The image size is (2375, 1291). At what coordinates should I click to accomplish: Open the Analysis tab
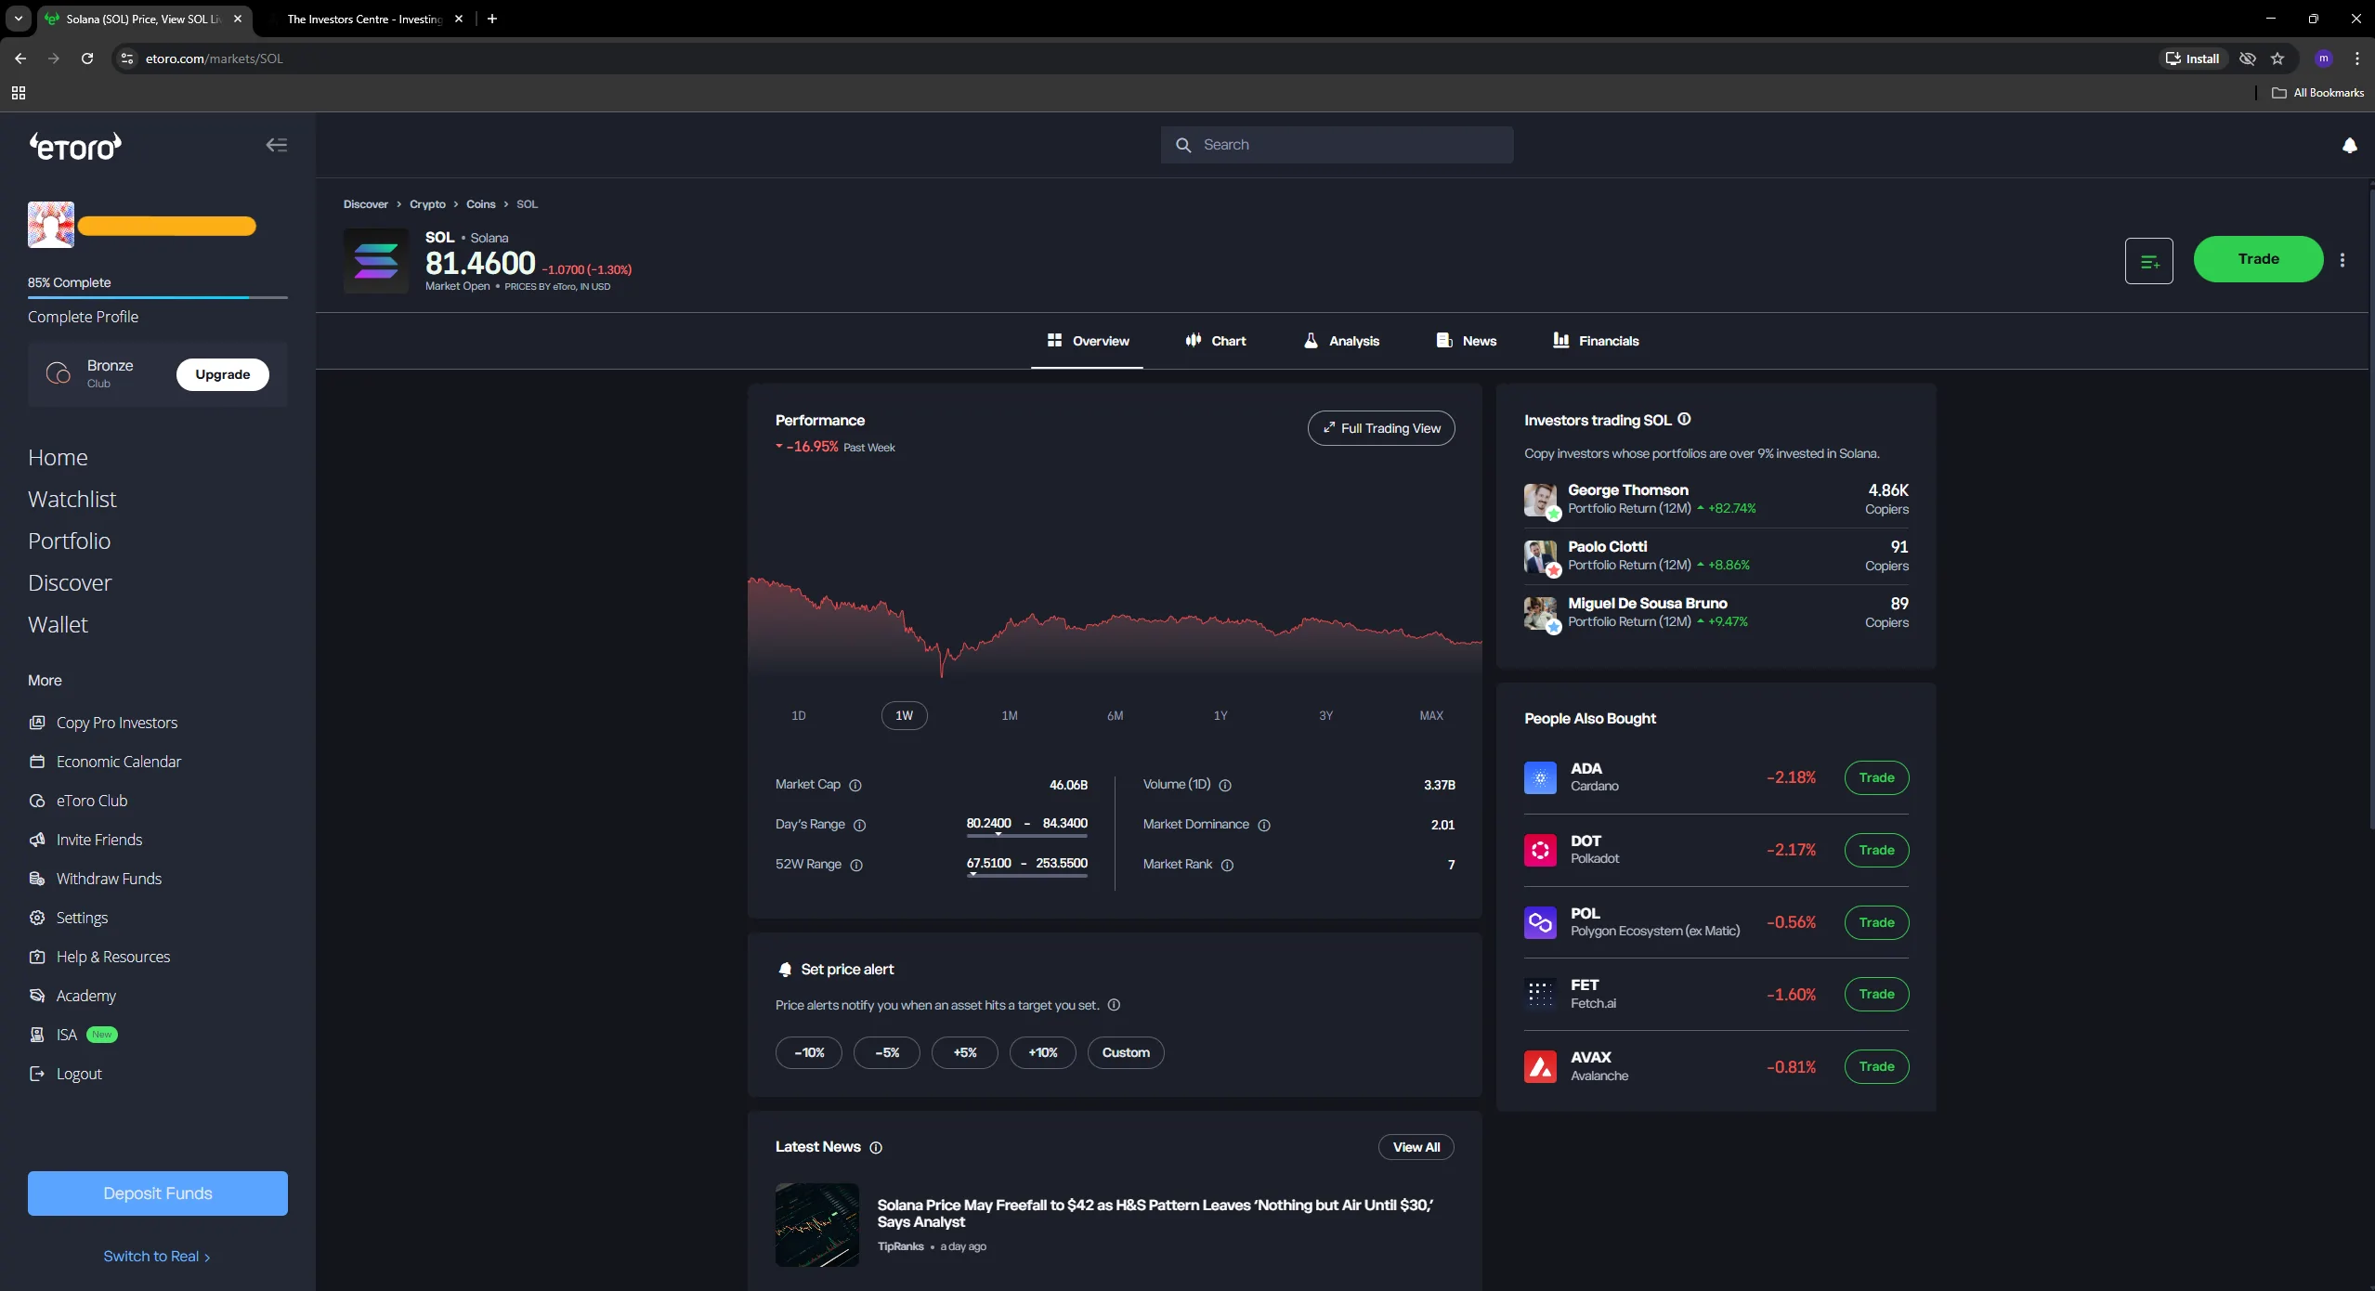(x=1341, y=342)
